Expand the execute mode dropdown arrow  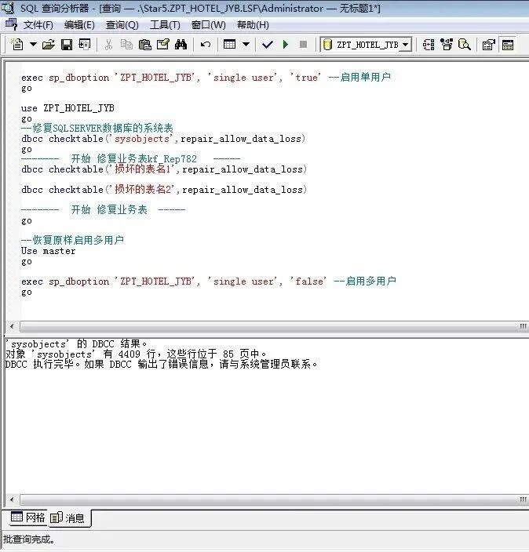tap(246, 45)
